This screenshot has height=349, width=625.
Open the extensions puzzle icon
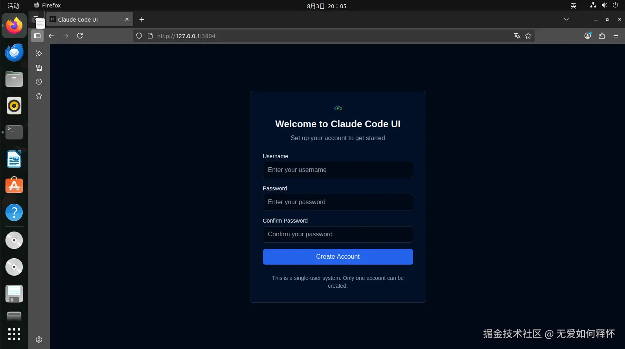pyautogui.click(x=602, y=36)
